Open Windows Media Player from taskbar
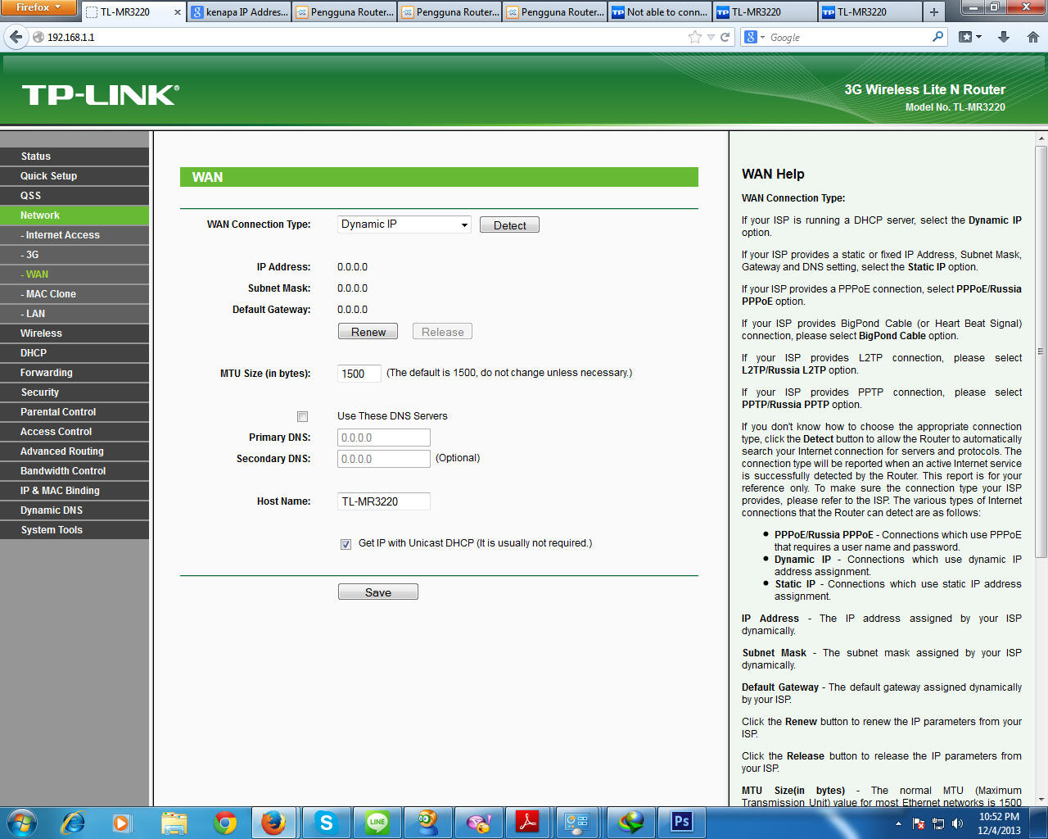The width and height of the screenshot is (1048, 839). 122,822
